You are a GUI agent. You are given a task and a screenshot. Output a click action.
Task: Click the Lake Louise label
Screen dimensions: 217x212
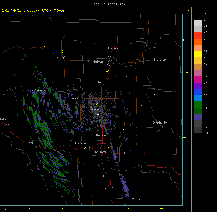[5, 122]
